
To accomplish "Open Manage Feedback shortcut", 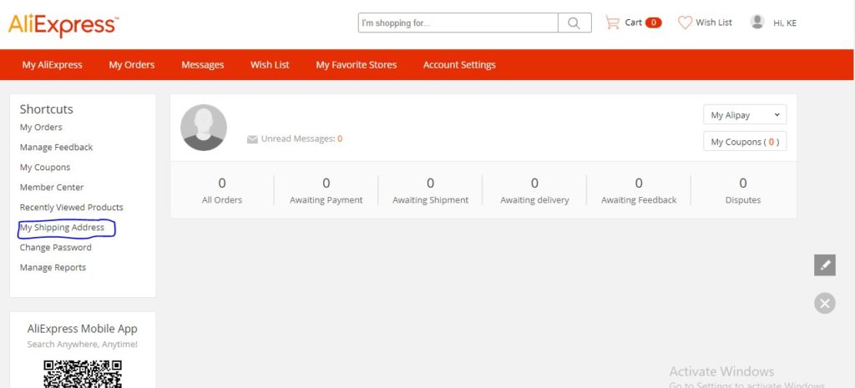I will (x=56, y=147).
